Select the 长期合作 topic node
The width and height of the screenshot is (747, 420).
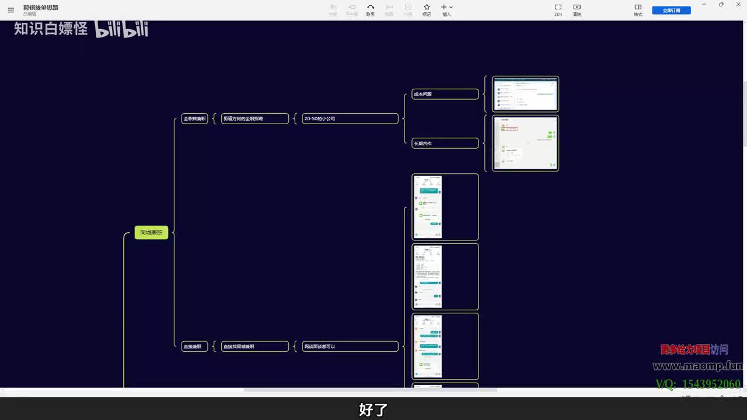(x=445, y=143)
